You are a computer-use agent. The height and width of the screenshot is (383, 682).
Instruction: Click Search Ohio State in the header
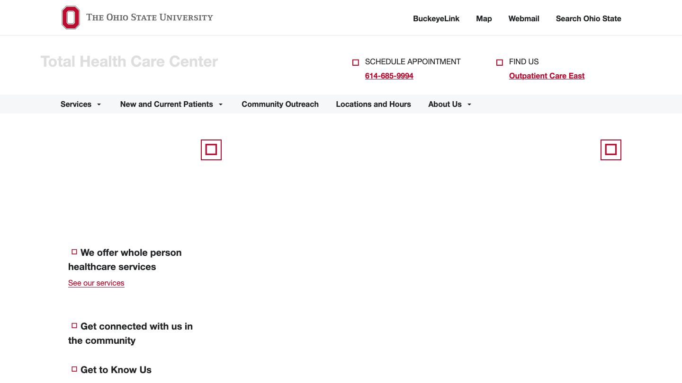pos(588,18)
